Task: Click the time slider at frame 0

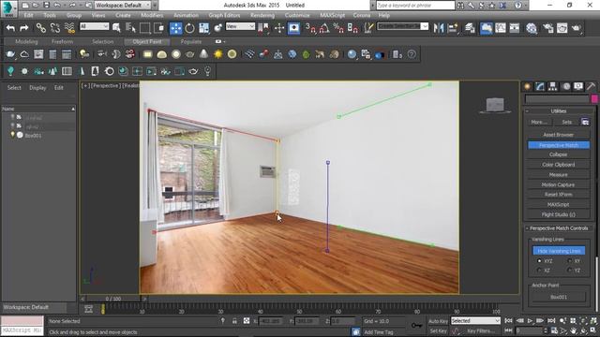Action: point(113,299)
